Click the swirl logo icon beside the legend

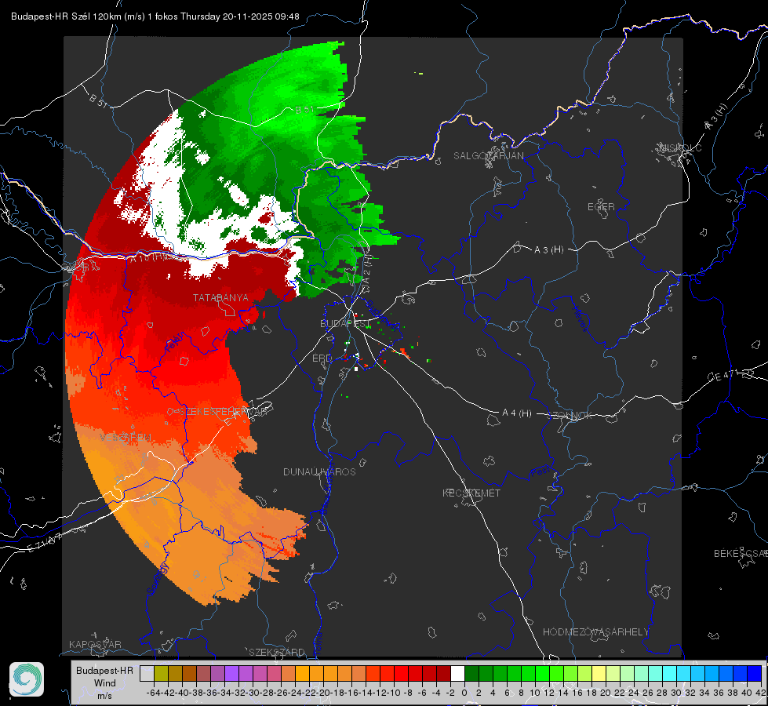point(27,679)
